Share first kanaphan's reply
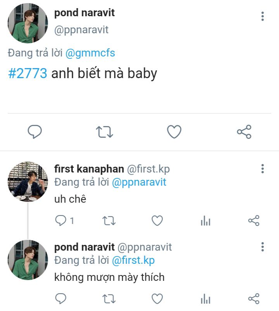The height and width of the screenshot is (311, 279). [253, 221]
